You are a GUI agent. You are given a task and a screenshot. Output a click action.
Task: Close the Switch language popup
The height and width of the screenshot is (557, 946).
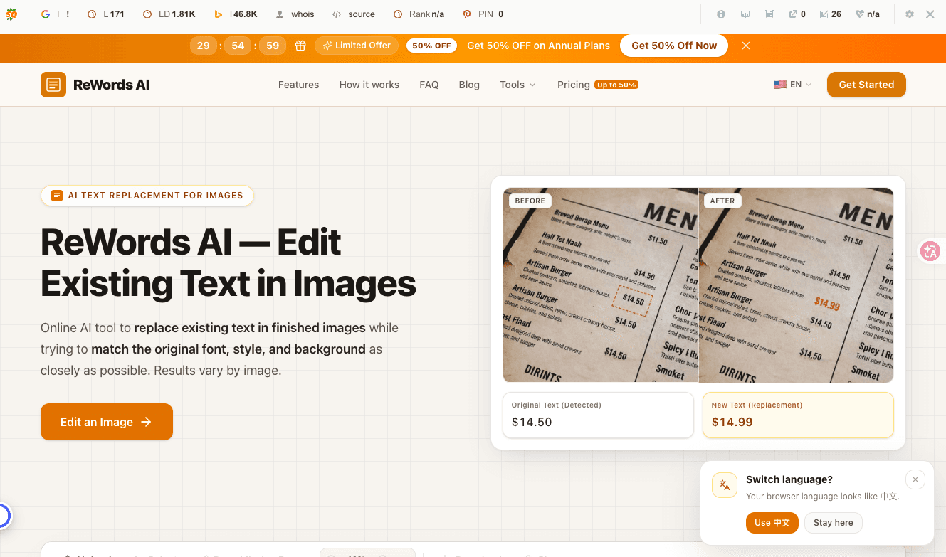[915, 479]
